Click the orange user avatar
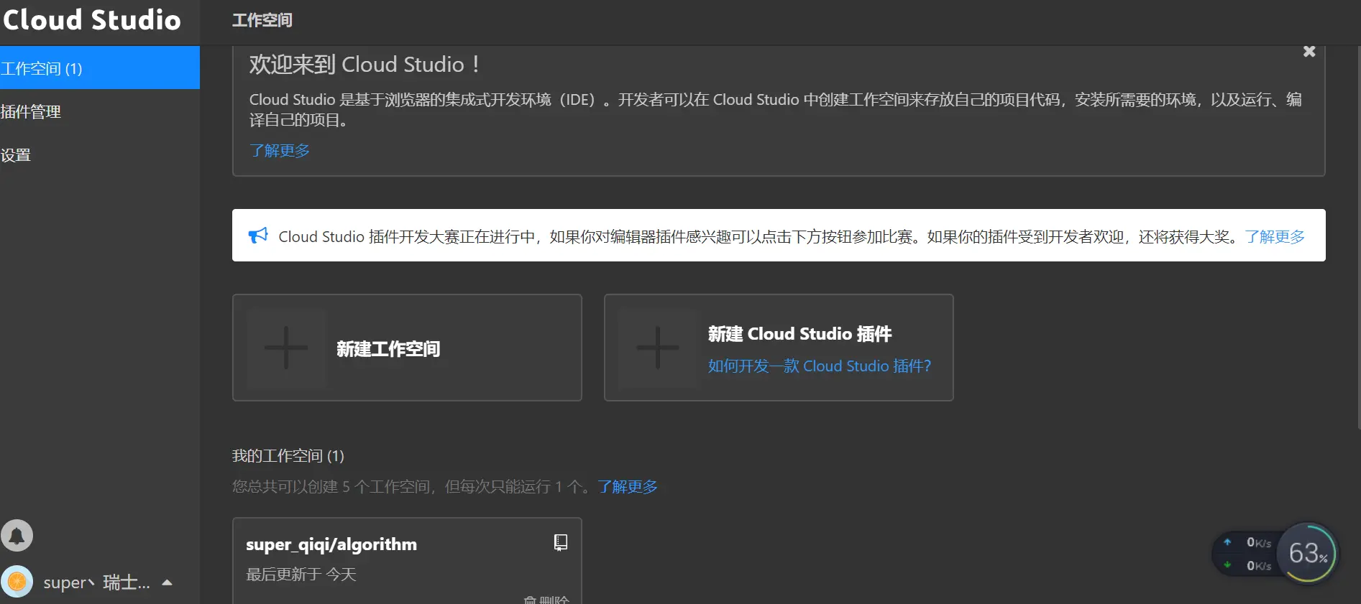This screenshot has width=1361, height=604. [x=17, y=582]
